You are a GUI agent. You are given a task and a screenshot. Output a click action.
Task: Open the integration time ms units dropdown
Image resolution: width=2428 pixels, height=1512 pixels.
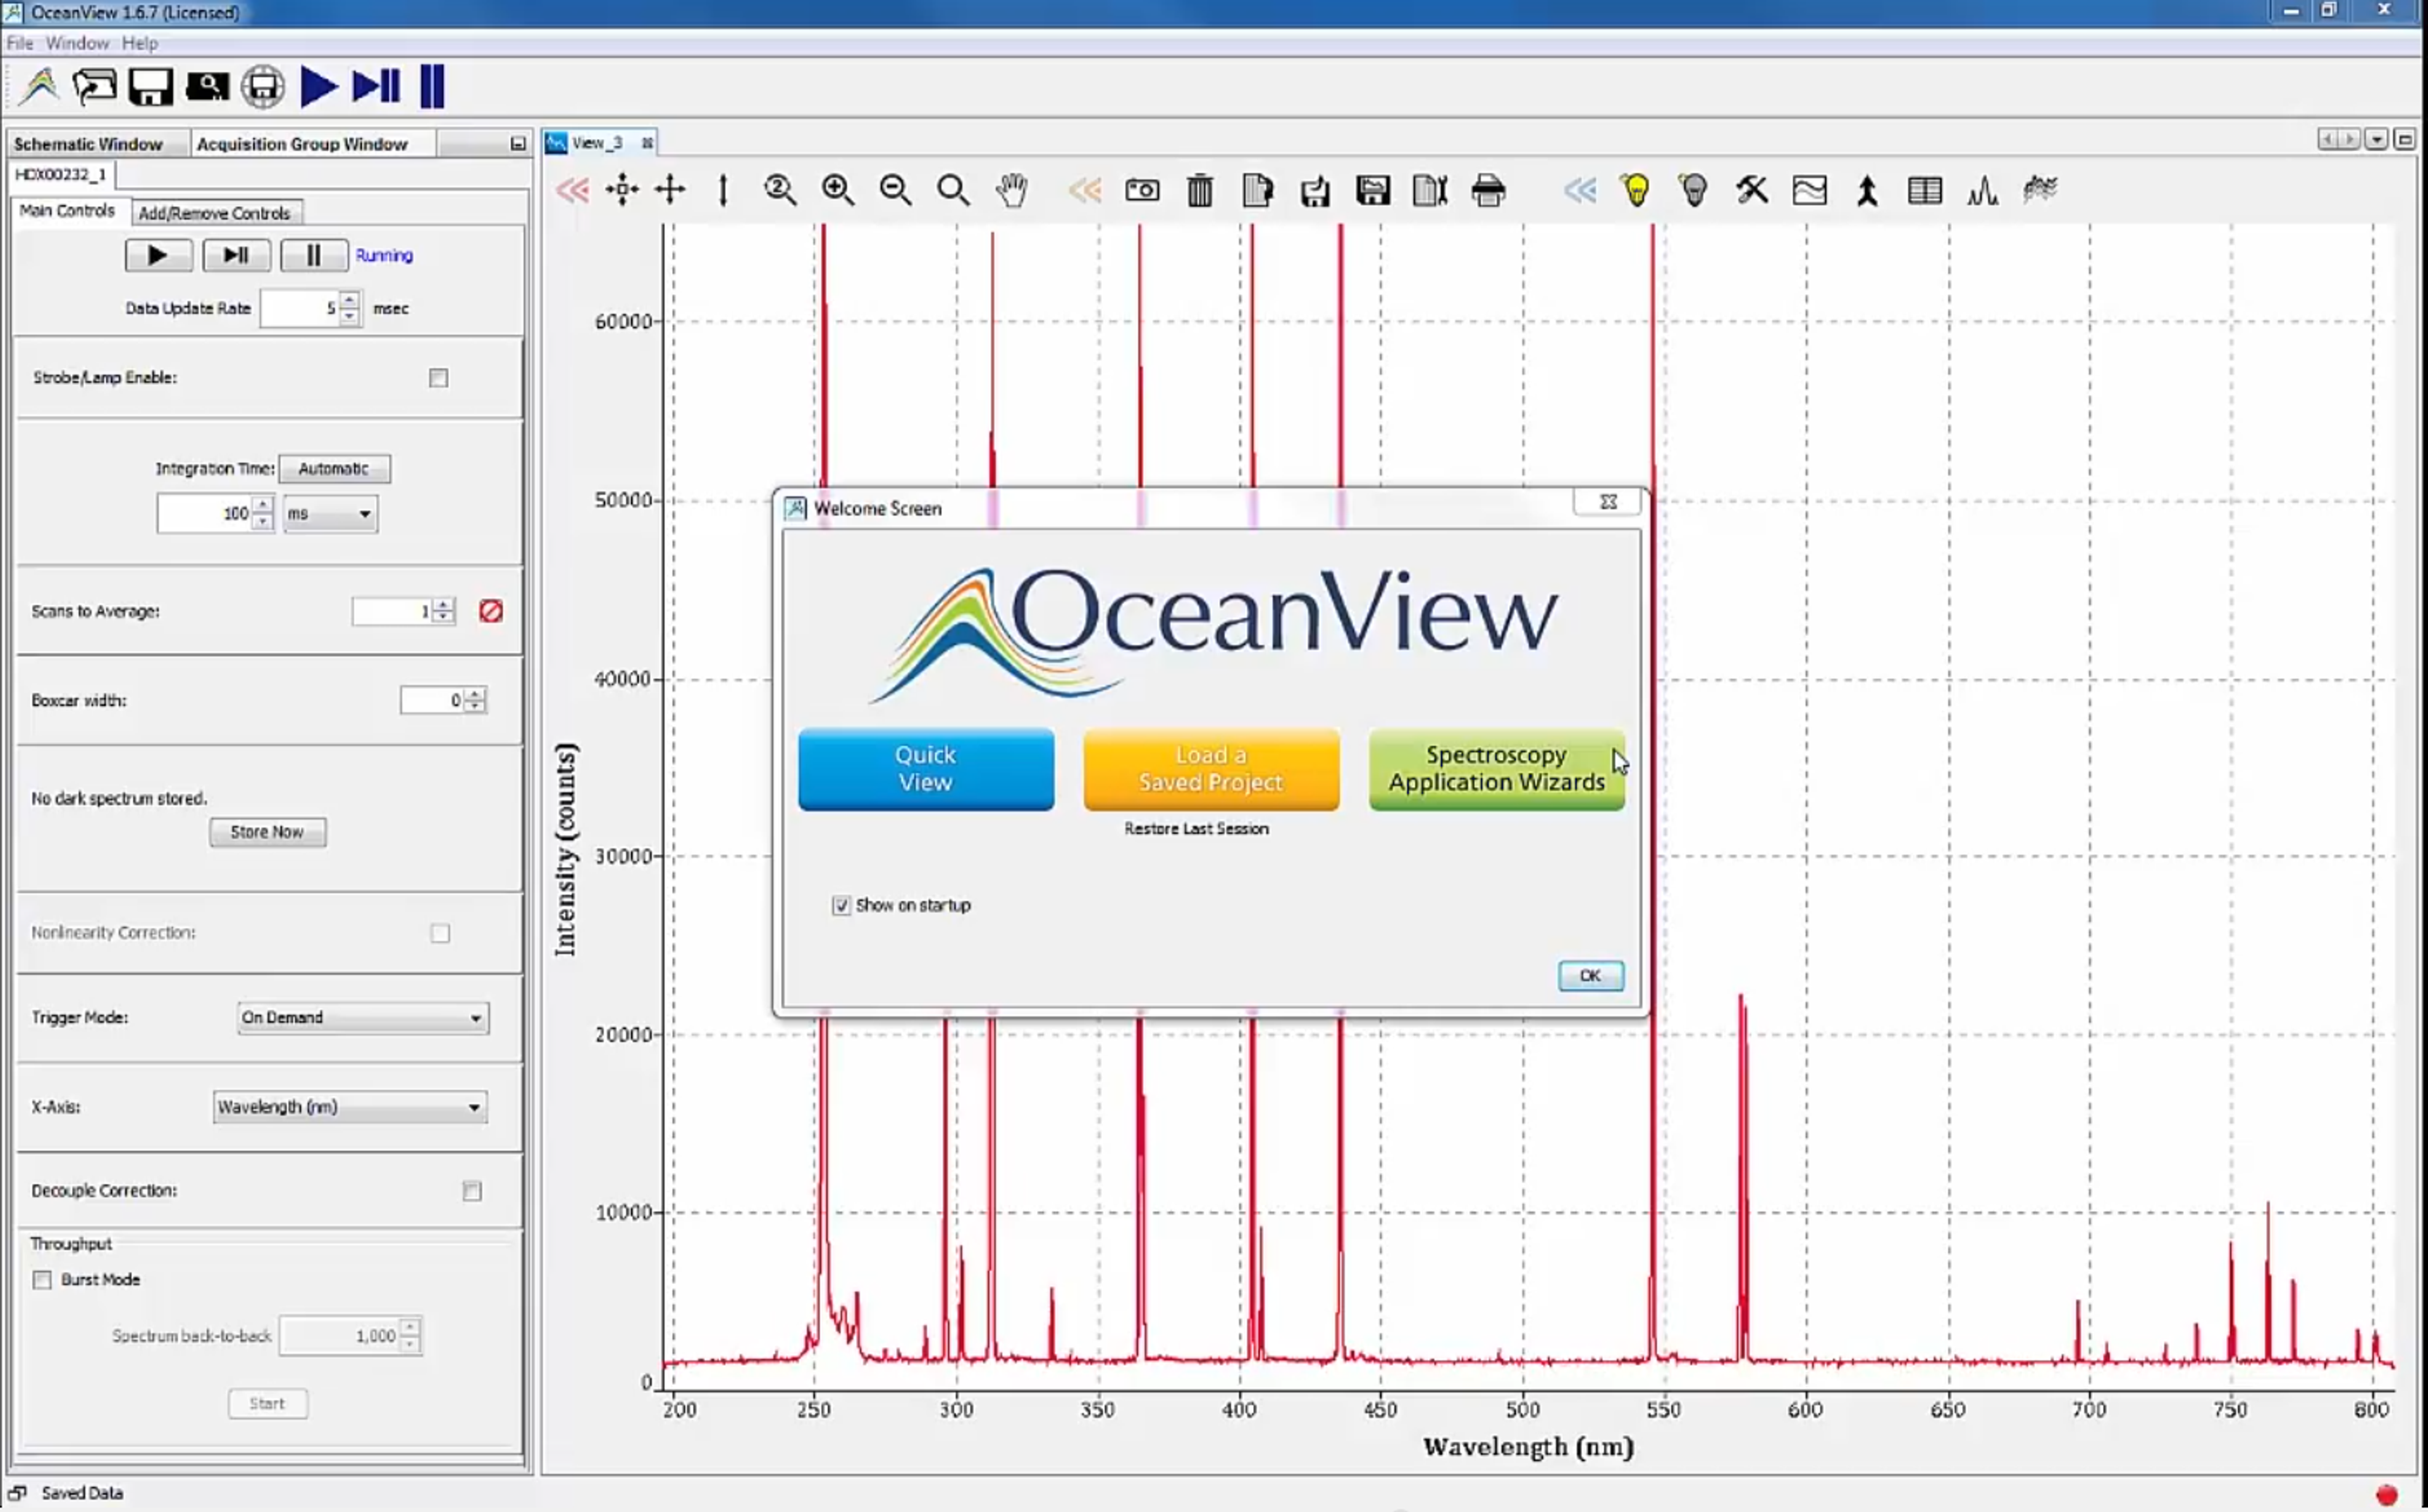pyautogui.click(x=330, y=514)
